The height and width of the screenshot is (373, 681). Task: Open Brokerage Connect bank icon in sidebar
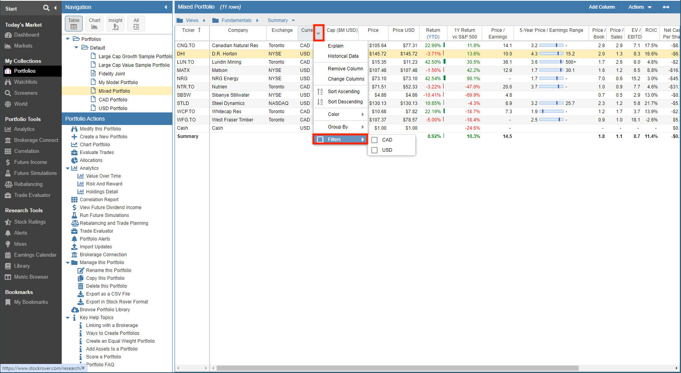tap(8, 140)
